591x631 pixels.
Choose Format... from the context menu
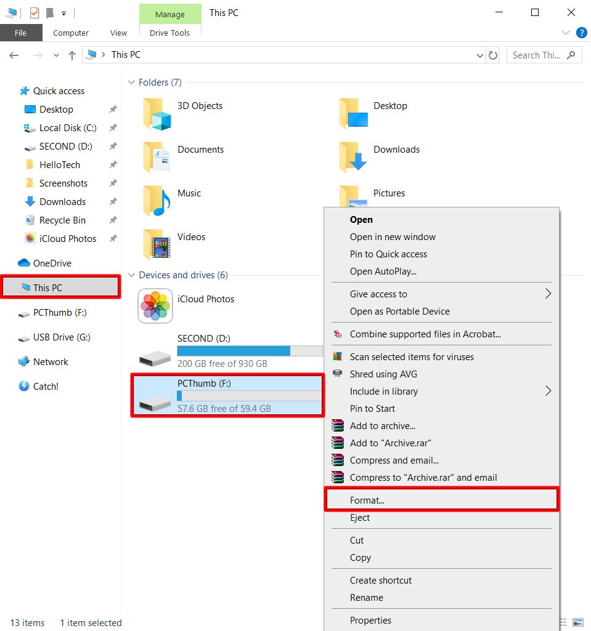pos(367,500)
